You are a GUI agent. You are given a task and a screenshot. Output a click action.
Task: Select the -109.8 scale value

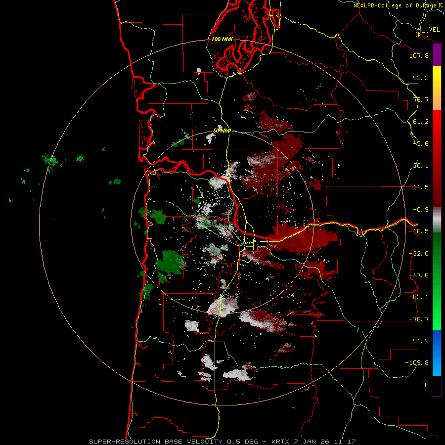[417, 363]
